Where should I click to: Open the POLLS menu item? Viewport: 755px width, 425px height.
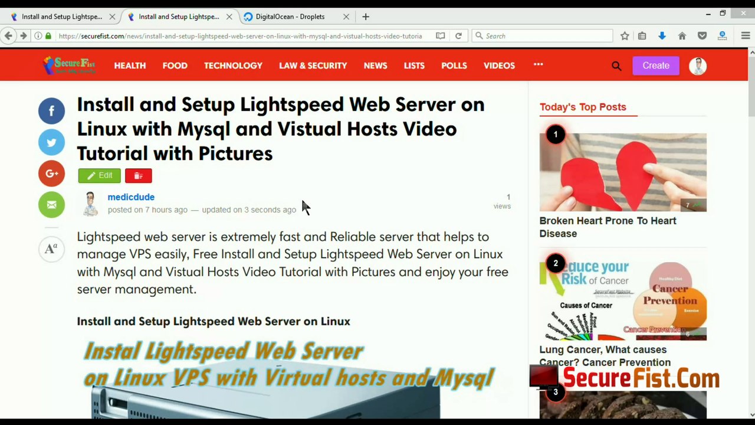click(454, 66)
